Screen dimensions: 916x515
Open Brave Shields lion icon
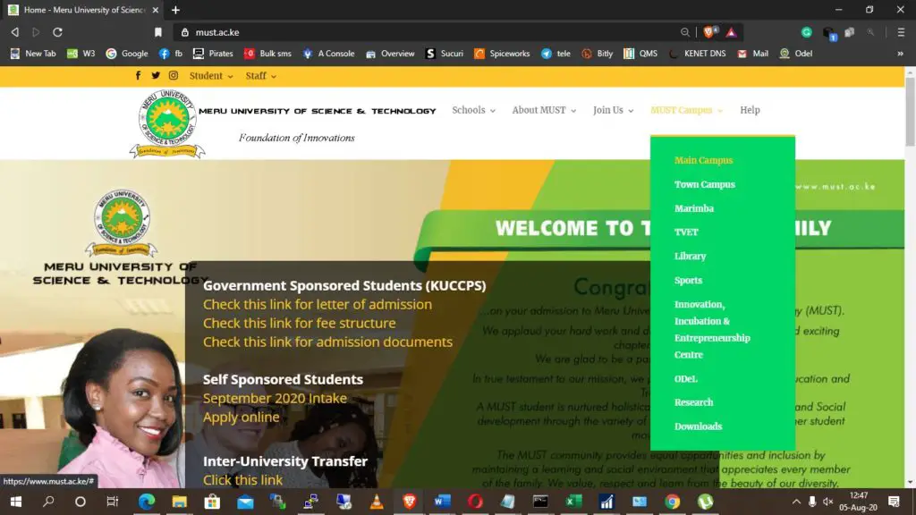click(709, 32)
